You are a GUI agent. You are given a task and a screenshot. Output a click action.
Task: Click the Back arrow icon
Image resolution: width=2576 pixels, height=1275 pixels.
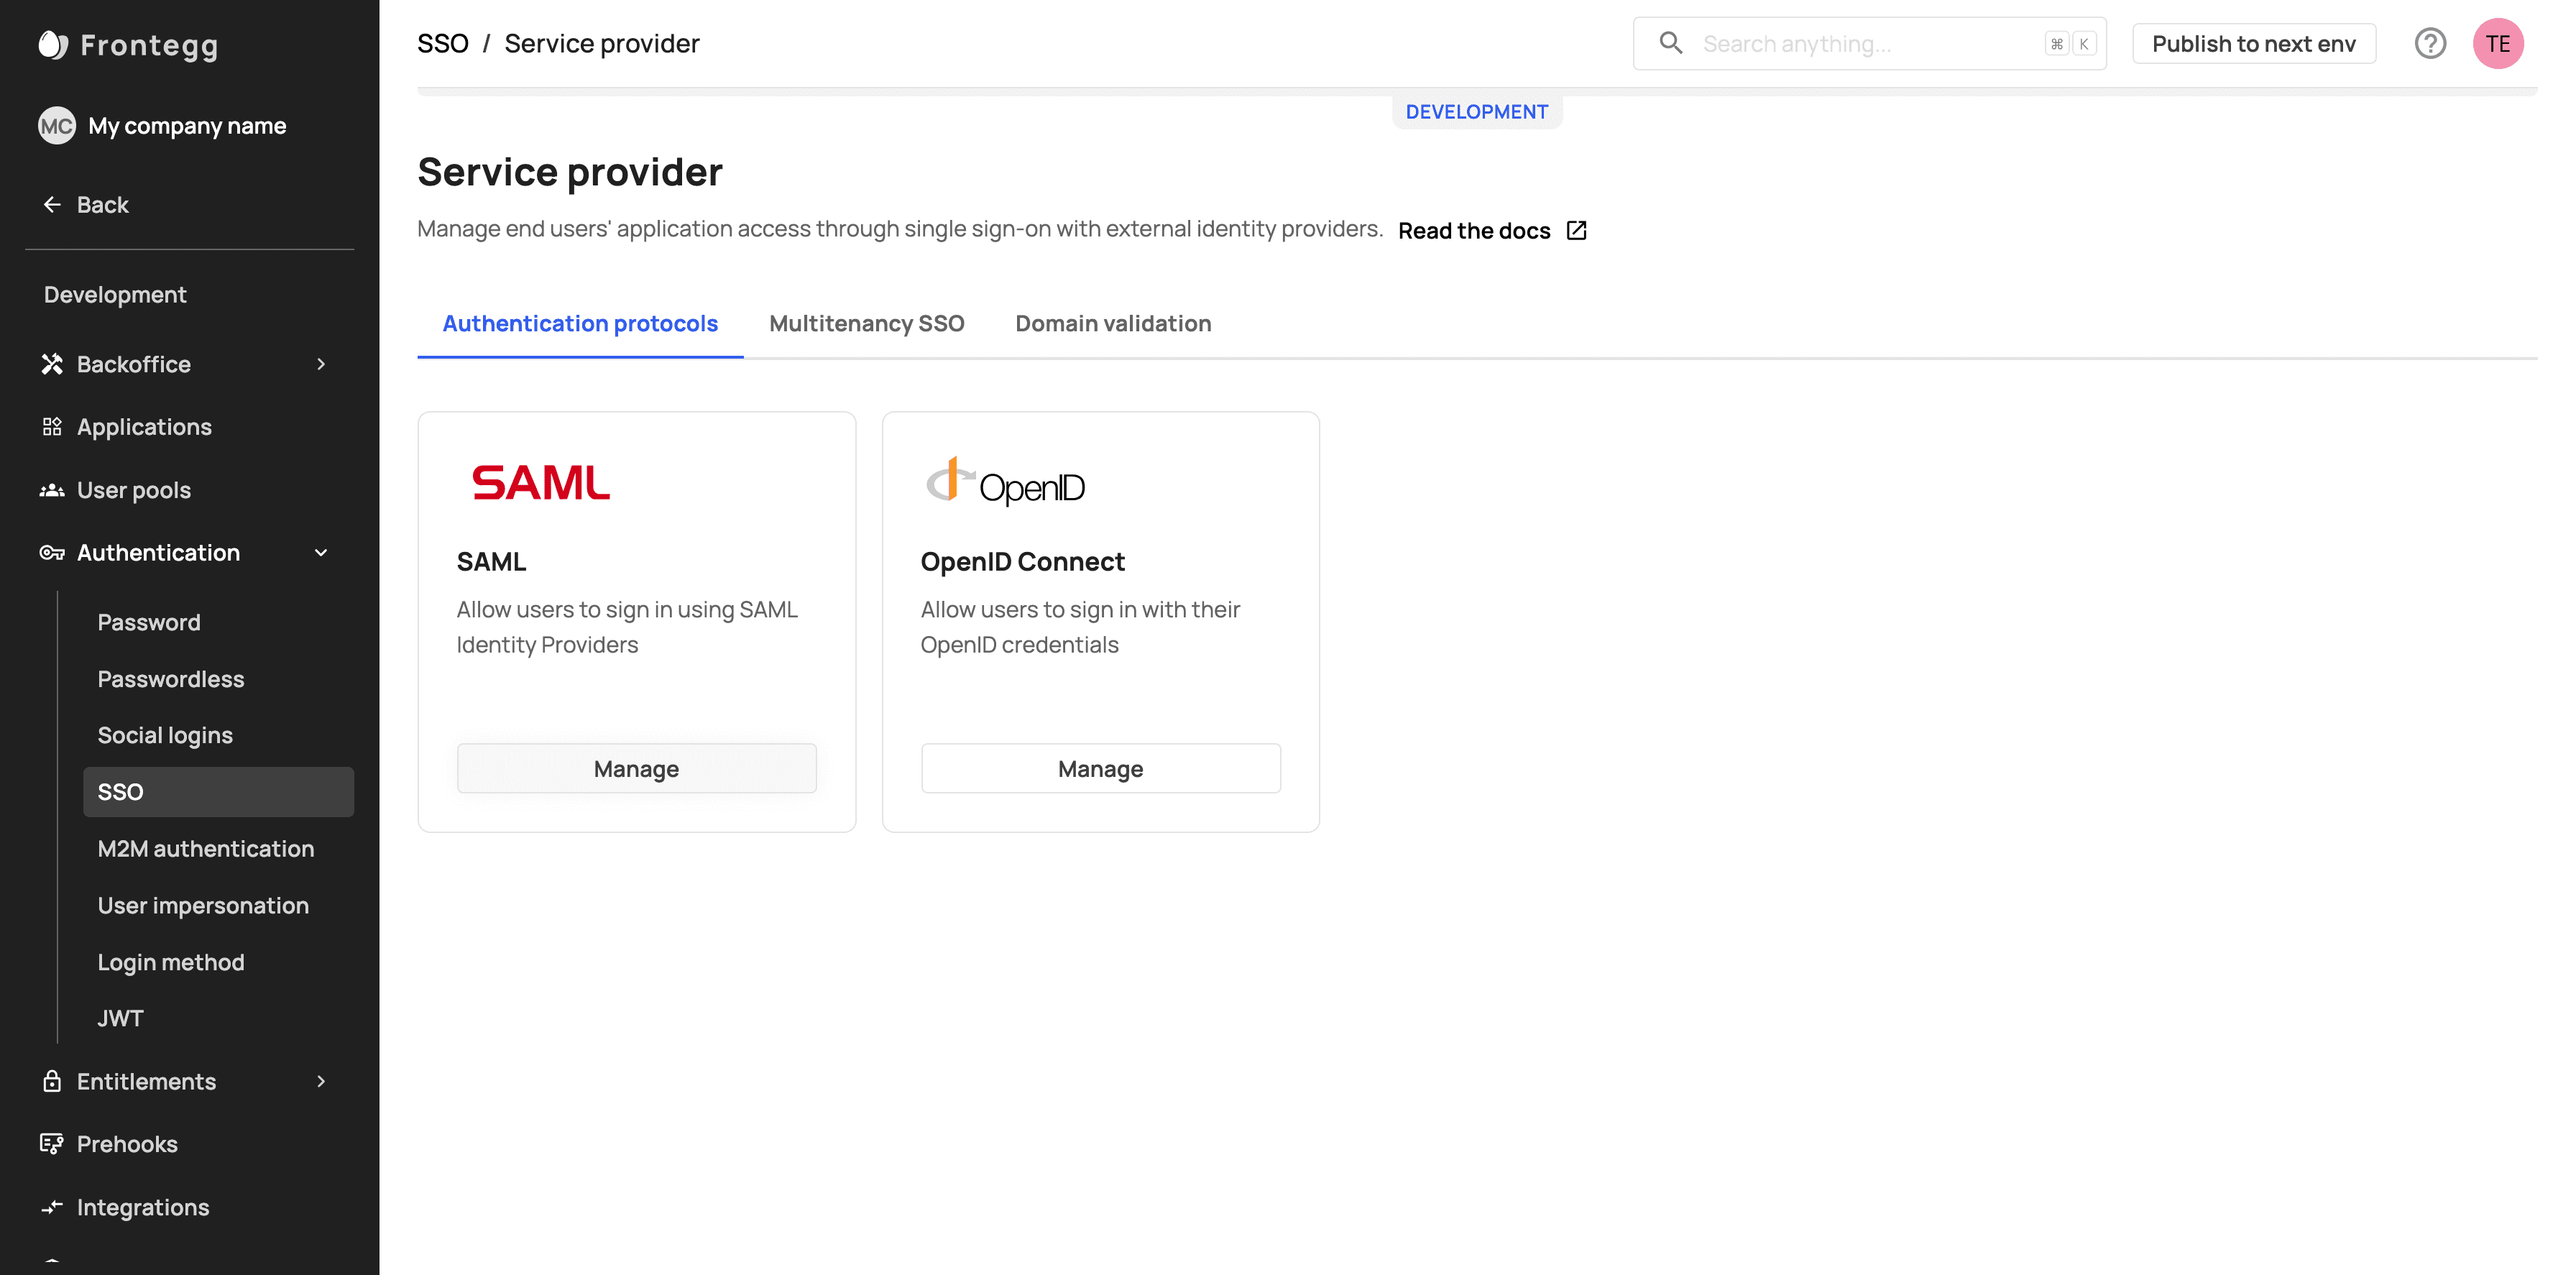[x=52, y=205]
